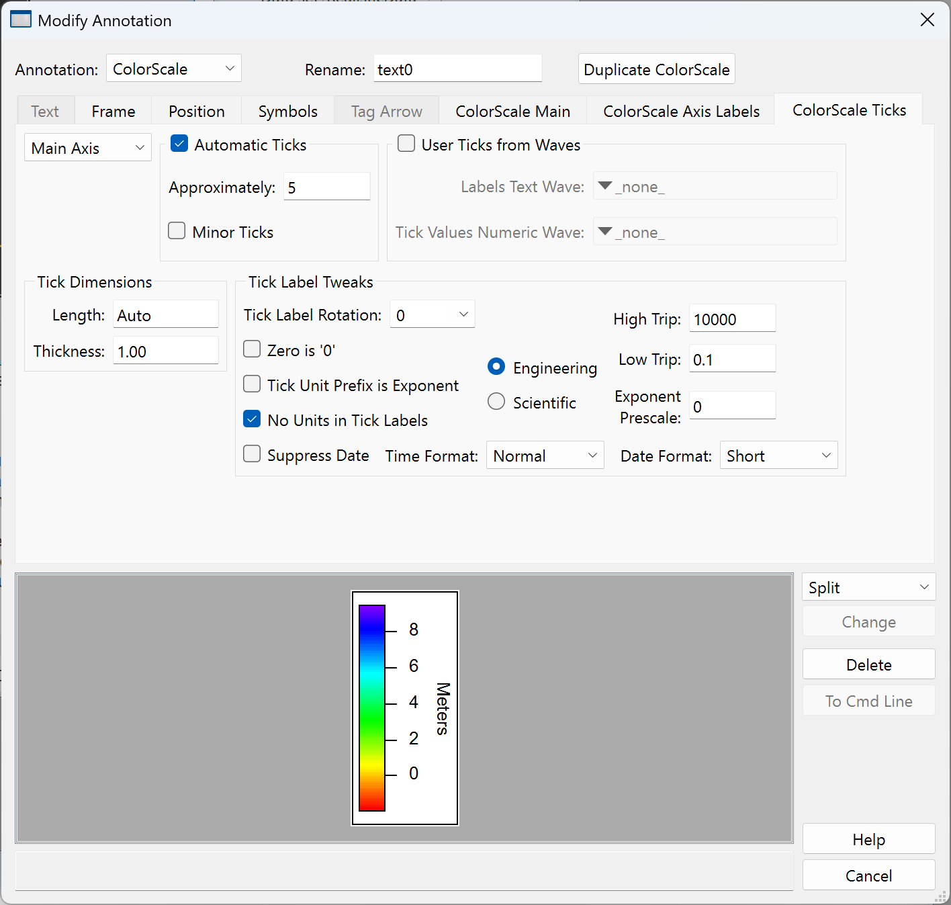Click the High Trip input field
This screenshot has width=951, height=905.
pyautogui.click(x=731, y=318)
